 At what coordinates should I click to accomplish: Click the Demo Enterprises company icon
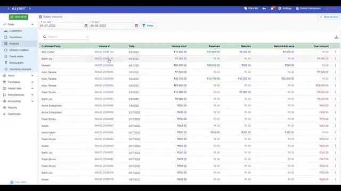pyautogui.click(x=297, y=8)
